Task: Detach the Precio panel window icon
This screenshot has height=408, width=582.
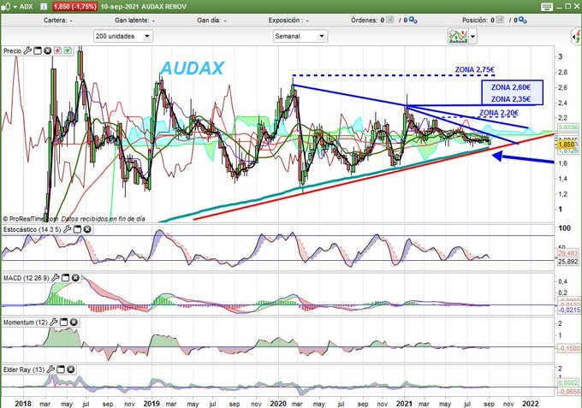Action: (38, 50)
